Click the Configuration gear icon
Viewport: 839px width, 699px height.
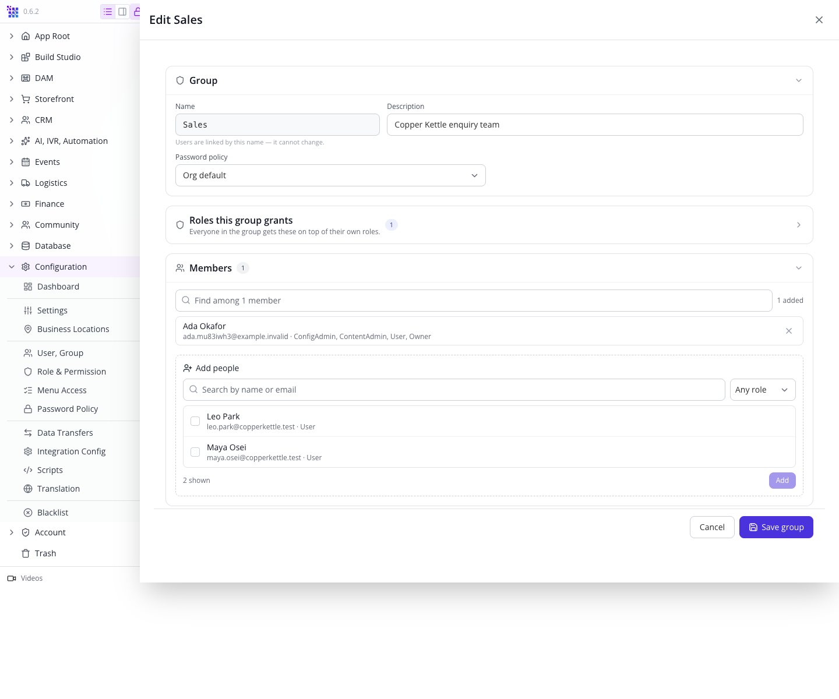pyautogui.click(x=26, y=267)
